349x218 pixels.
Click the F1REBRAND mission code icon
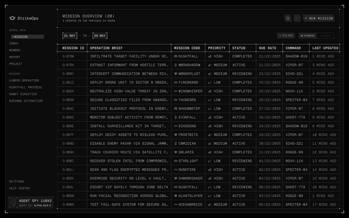click(176, 83)
